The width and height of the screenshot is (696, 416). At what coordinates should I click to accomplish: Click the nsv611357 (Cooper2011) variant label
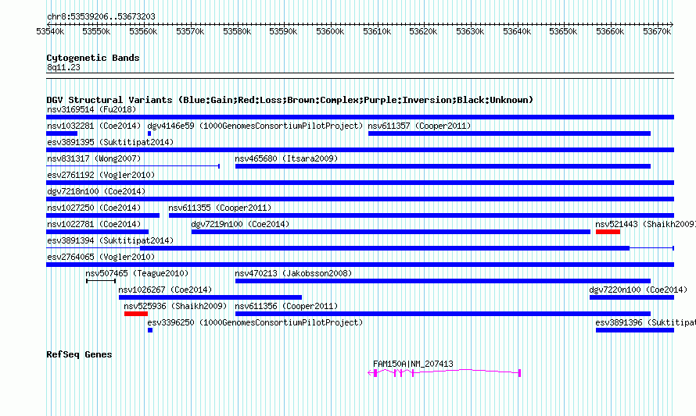coord(419,126)
